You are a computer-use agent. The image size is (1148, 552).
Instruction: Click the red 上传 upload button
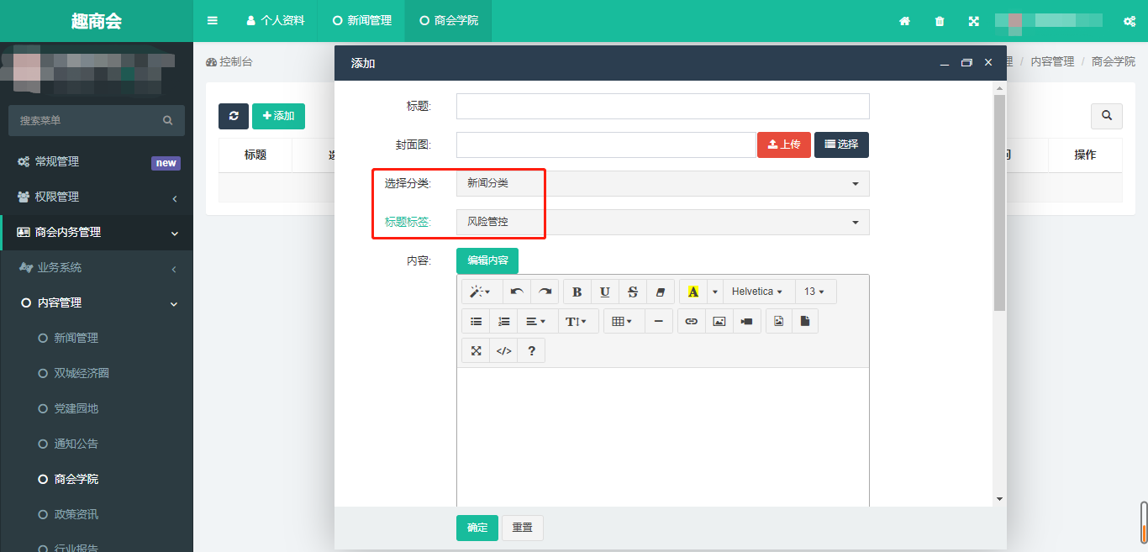[783, 145]
